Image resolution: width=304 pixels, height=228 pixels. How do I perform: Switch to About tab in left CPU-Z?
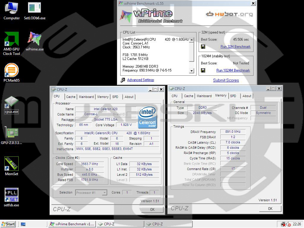coord(129,97)
